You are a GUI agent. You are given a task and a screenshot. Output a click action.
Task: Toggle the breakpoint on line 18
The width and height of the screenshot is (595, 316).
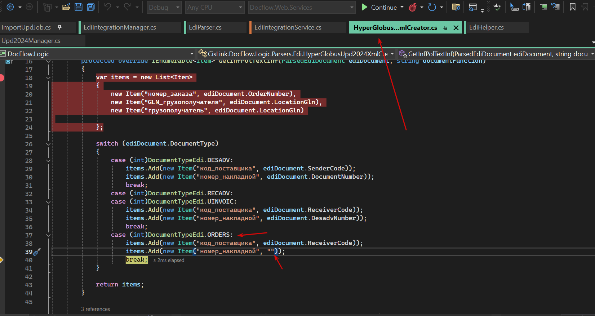click(1, 78)
